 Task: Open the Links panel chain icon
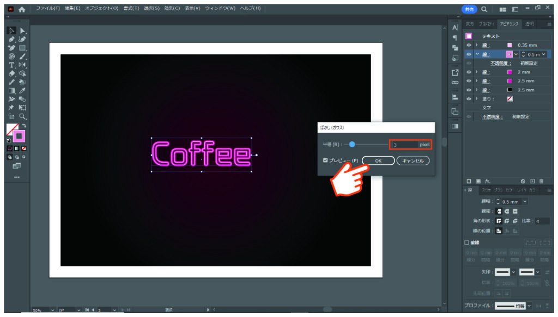(x=455, y=82)
